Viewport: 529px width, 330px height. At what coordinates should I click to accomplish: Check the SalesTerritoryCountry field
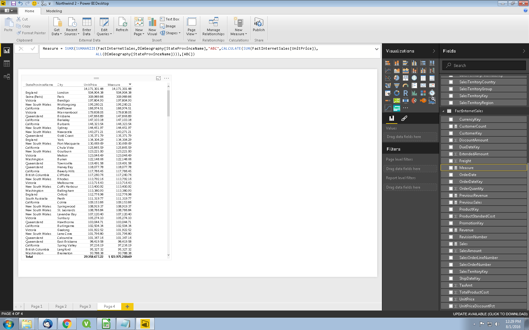(x=451, y=82)
